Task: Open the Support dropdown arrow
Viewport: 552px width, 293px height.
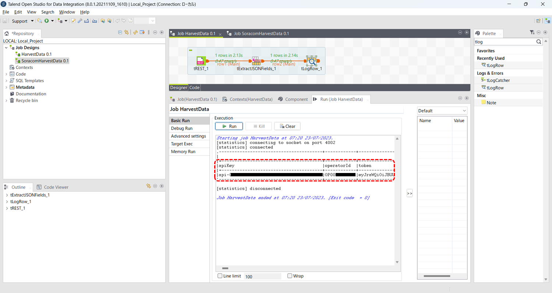Action: tap(32, 21)
